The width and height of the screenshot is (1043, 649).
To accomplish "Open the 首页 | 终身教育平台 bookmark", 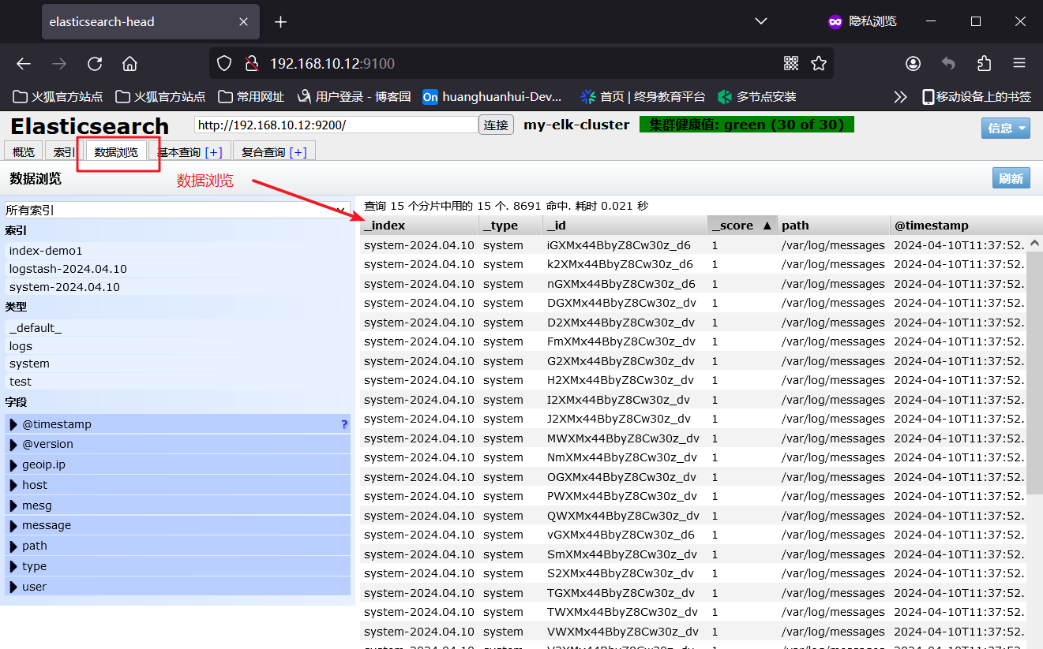I will (643, 97).
